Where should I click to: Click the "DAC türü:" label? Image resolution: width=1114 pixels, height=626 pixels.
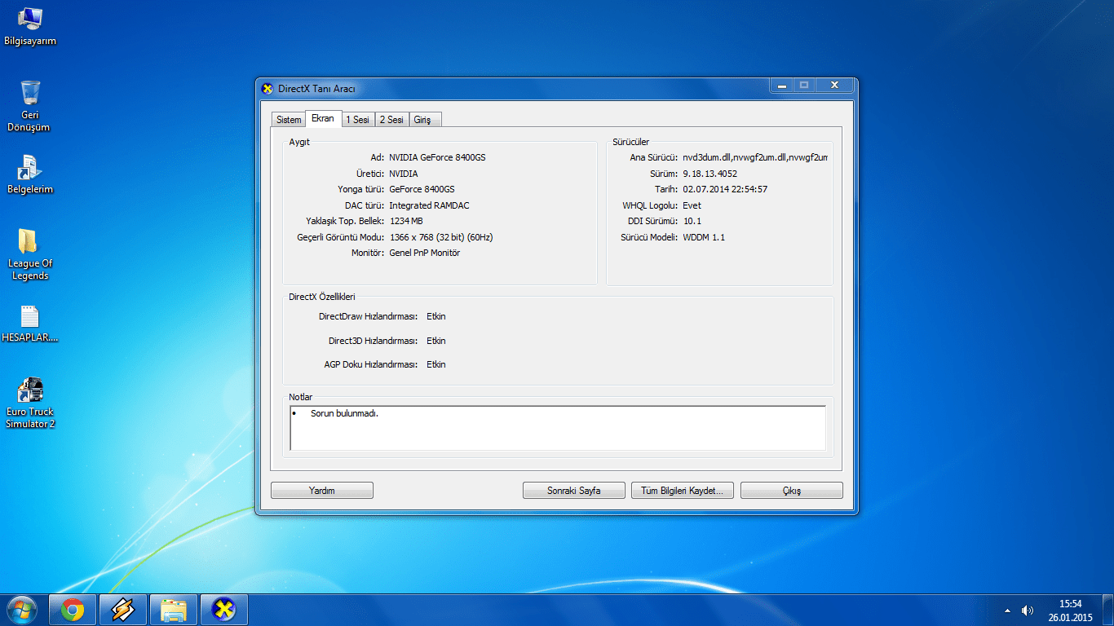[365, 205]
